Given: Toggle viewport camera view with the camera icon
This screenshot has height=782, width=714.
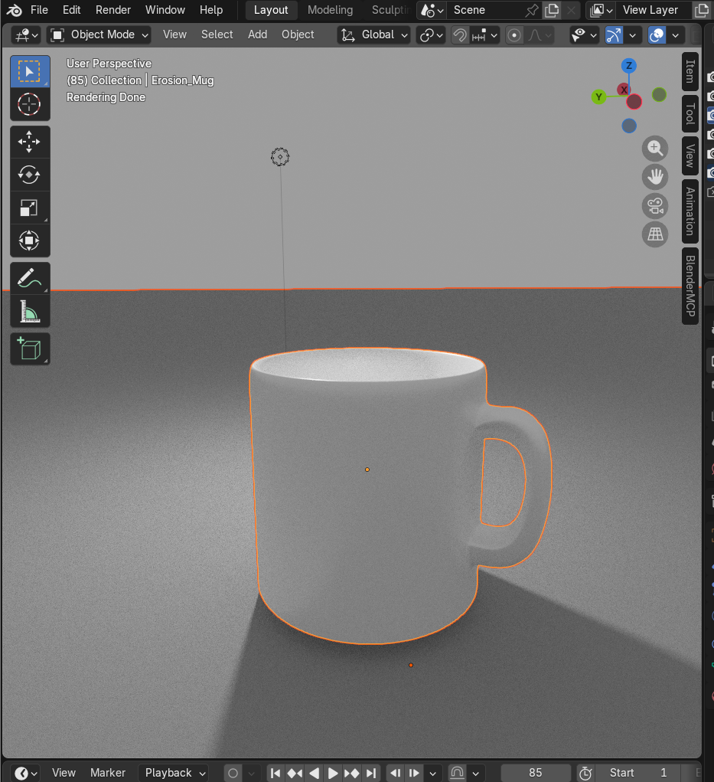Looking at the screenshot, I should 655,206.
